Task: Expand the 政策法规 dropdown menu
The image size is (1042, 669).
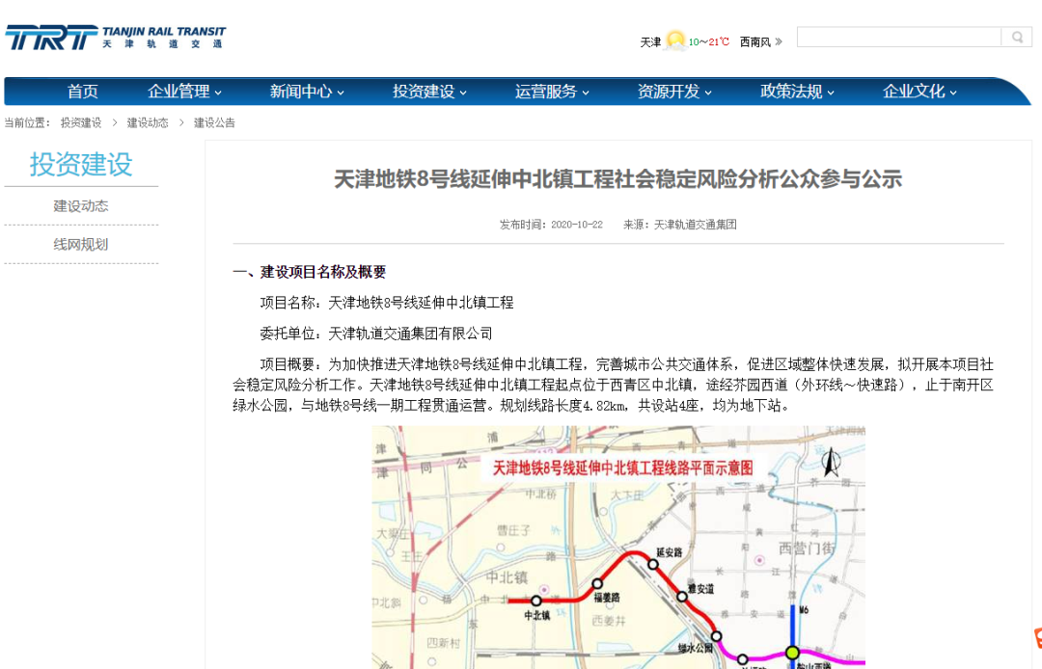Action: click(x=798, y=92)
